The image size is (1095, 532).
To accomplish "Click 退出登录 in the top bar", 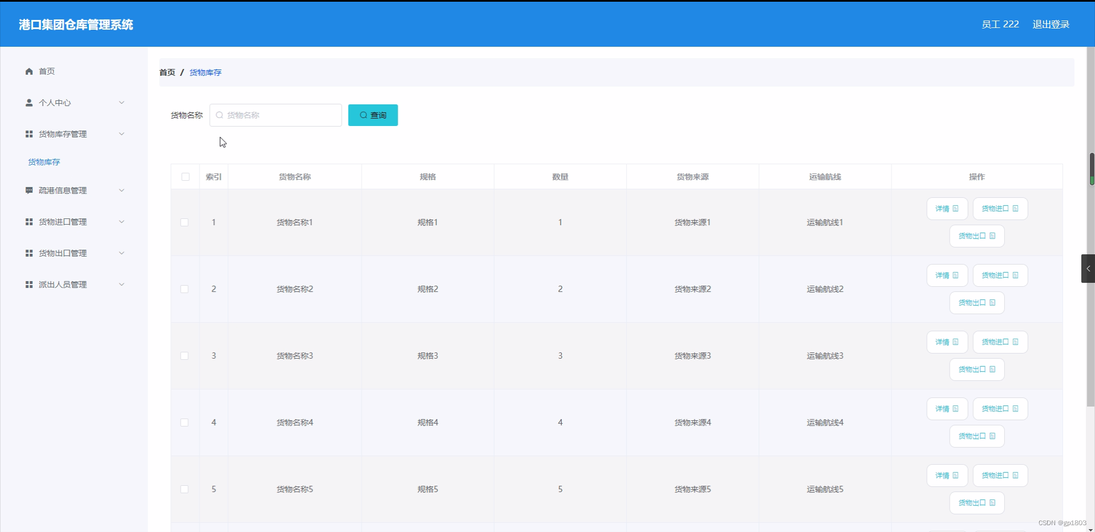I will [1051, 24].
